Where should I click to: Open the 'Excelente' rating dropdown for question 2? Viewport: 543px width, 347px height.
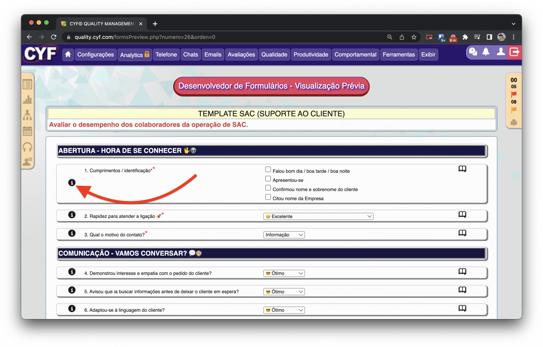click(x=318, y=216)
